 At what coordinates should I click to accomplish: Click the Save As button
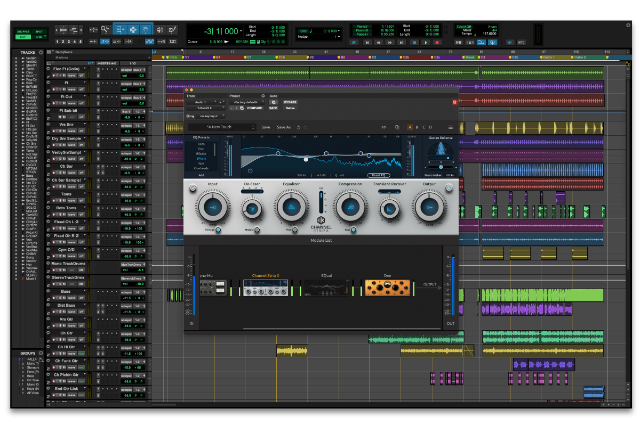[x=284, y=127]
